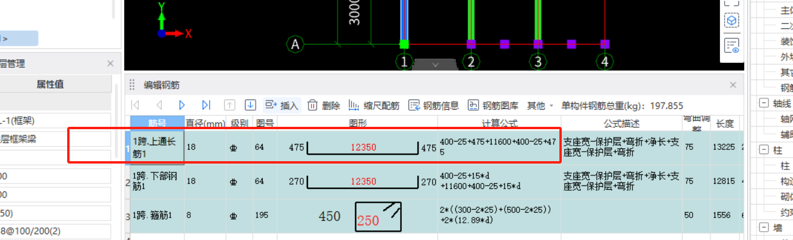Viewport: 793px width, 240px height.
Task: Click the fullscreen frame icon in the canvas side toolbar
Action: (732, 2)
